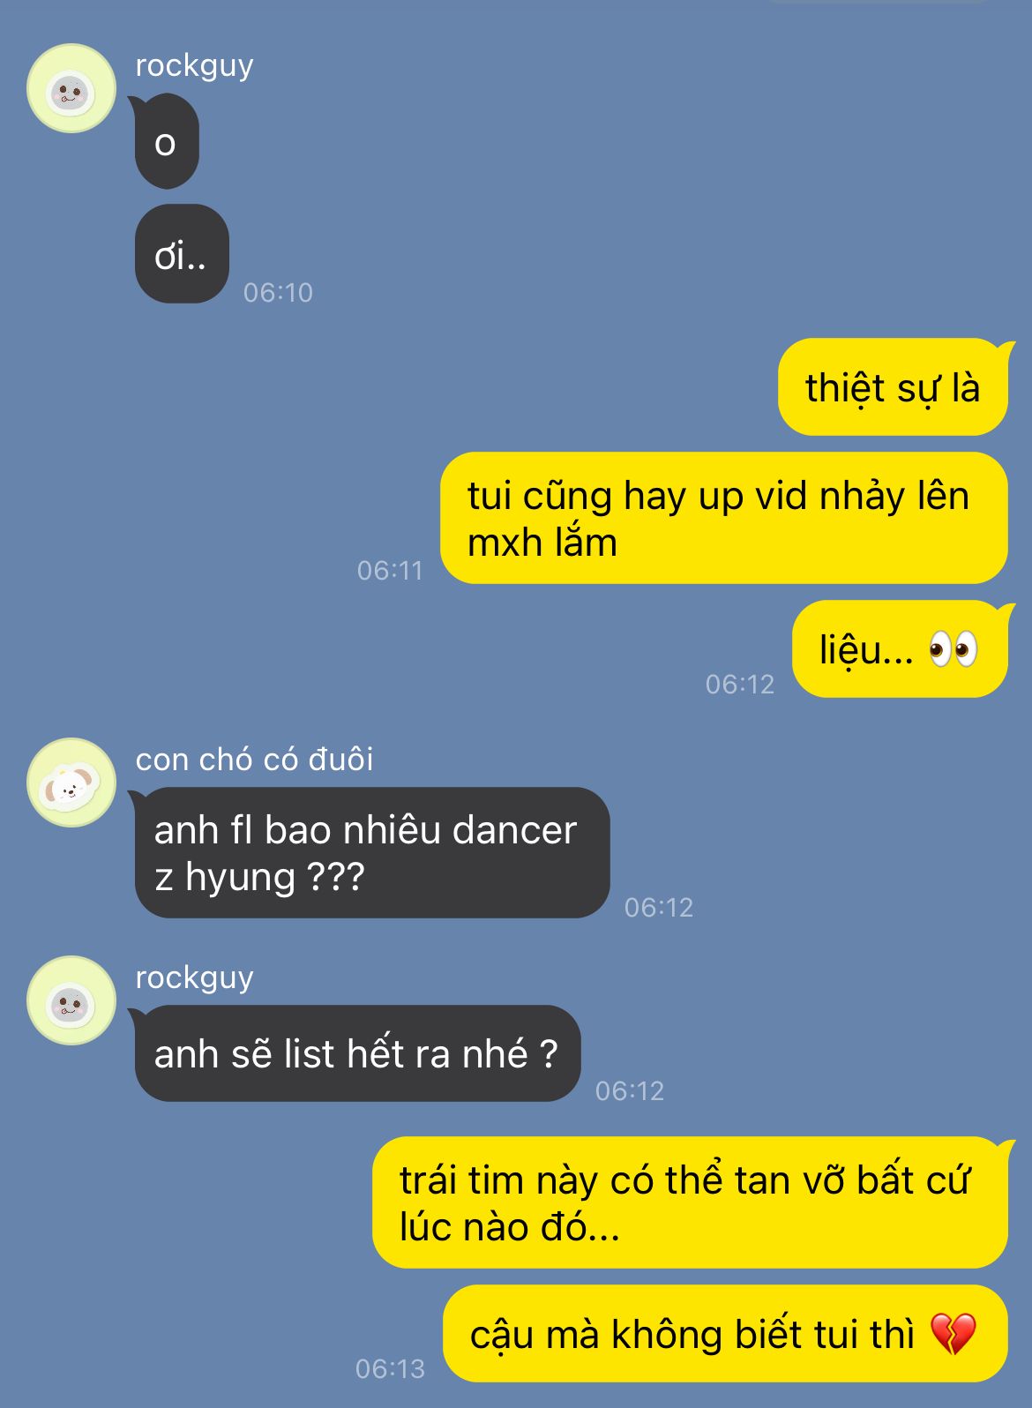1032x1408 pixels.
Task: Open the rockguy sender name at top
Action: tap(194, 66)
